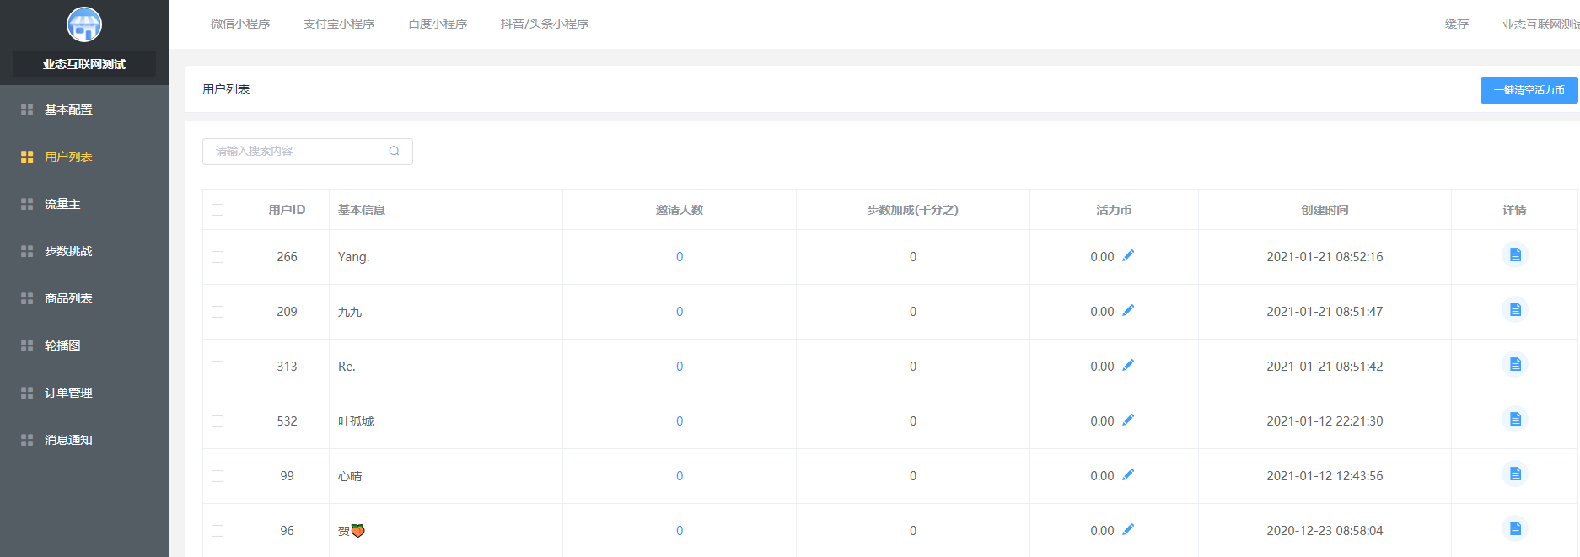Open detail document icon for user 209
This screenshot has width=1580, height=557.
coord(1515,309)
